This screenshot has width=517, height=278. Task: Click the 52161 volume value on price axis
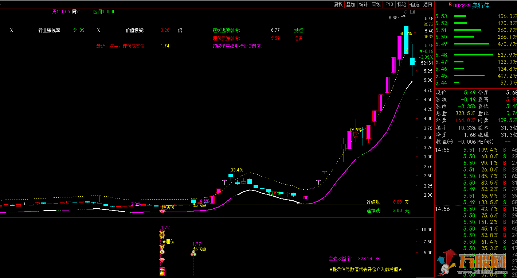(x=426, y=63)
